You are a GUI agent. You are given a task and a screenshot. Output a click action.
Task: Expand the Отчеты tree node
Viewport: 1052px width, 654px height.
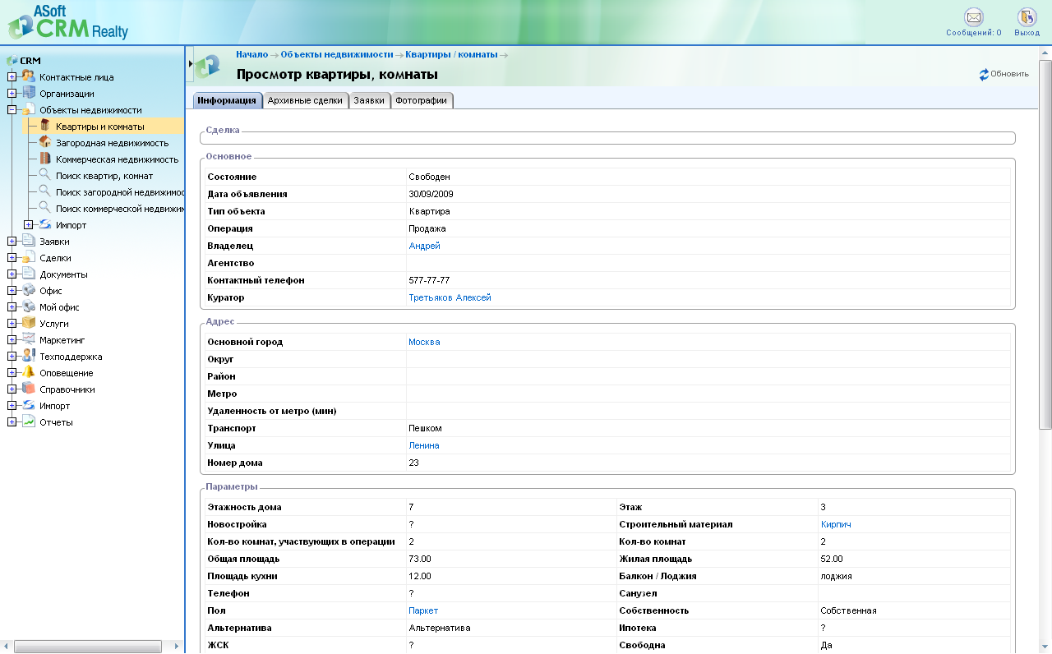click(12, 422)
